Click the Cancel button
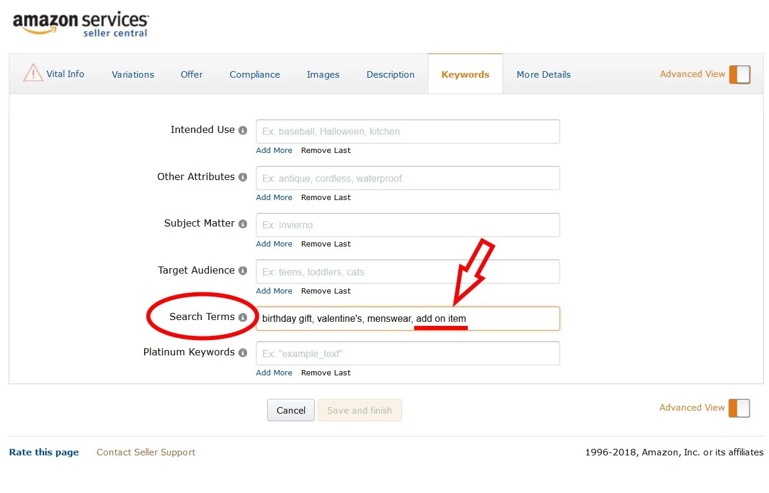The image size is (769, 493). [291, 410]
